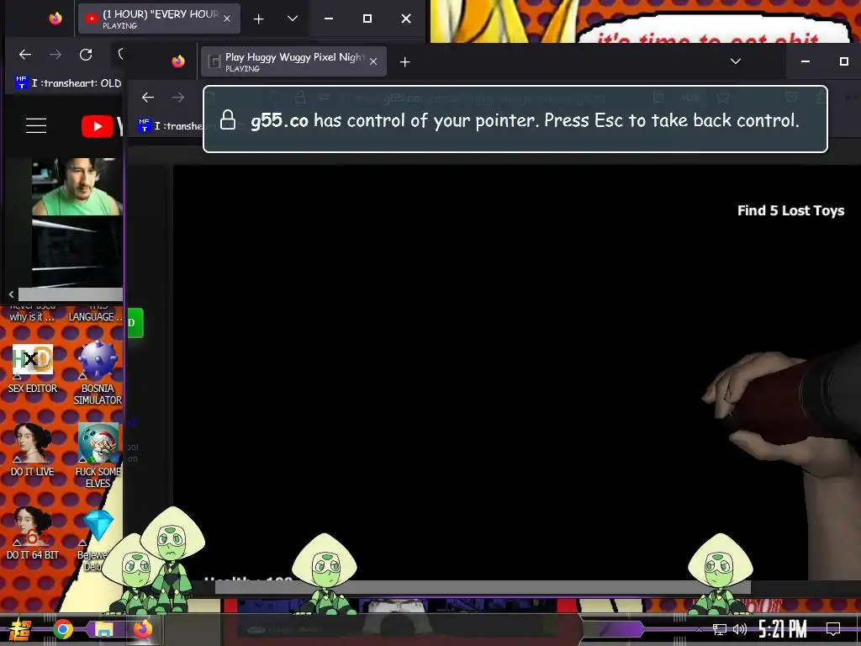Click Firefox logo in the Huggy Wuggy window
Viewport: 861px width, 646px height.
click(178, 61)
